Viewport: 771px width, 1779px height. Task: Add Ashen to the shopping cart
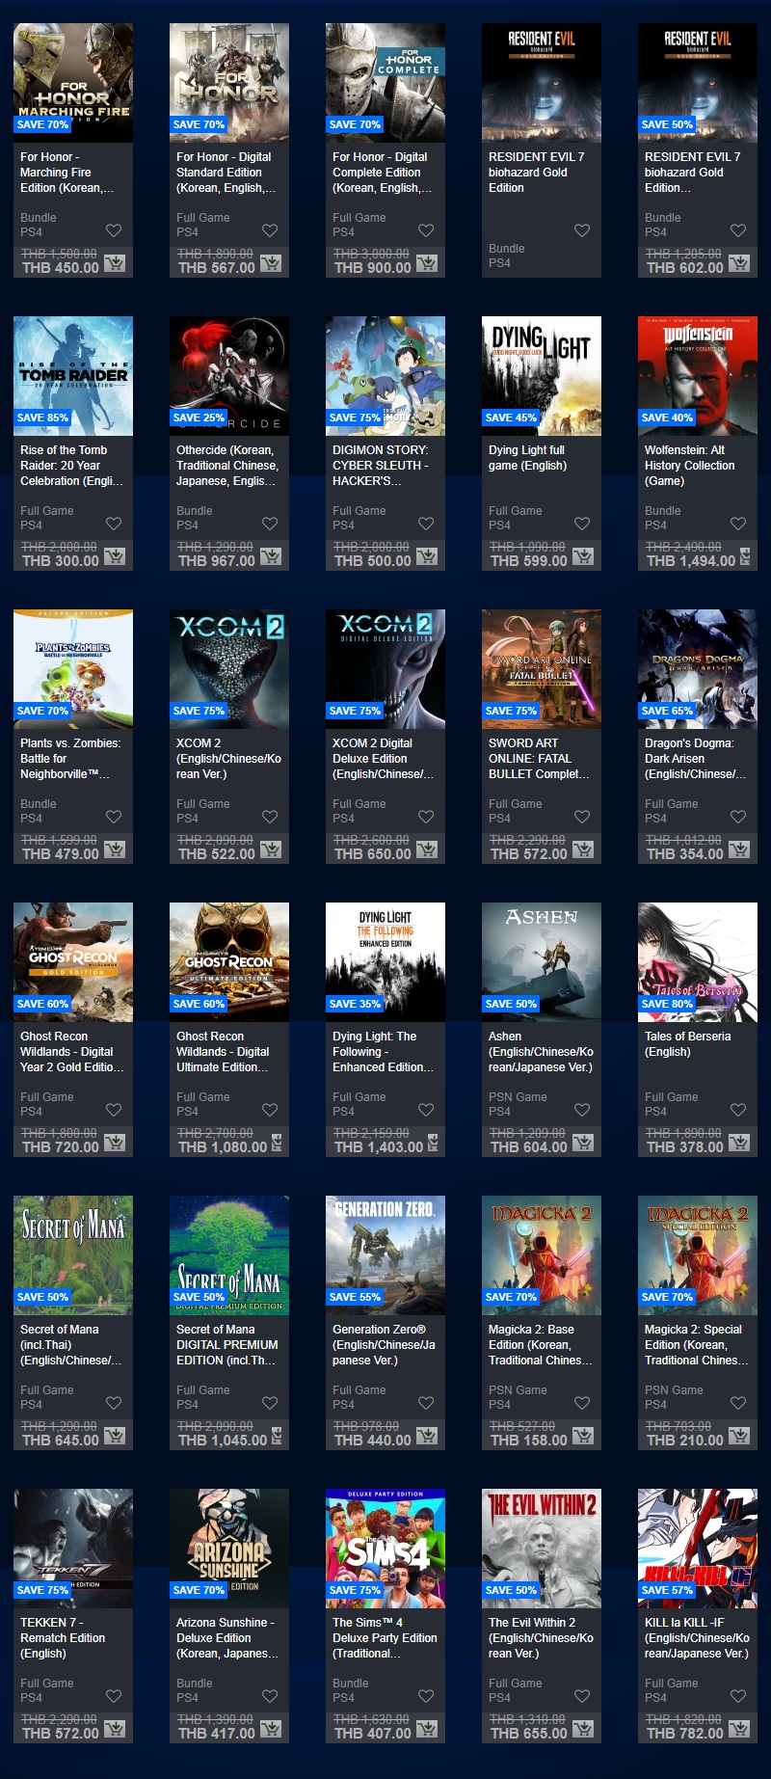[583, 1143]
